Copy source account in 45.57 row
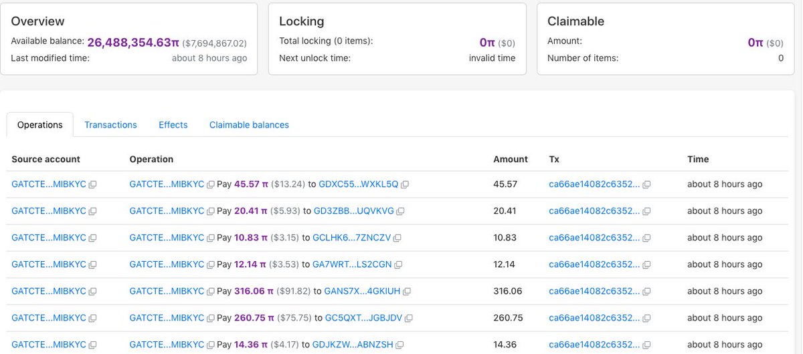The width and height of the screenshot is (803, 354). tap(93, 184)
